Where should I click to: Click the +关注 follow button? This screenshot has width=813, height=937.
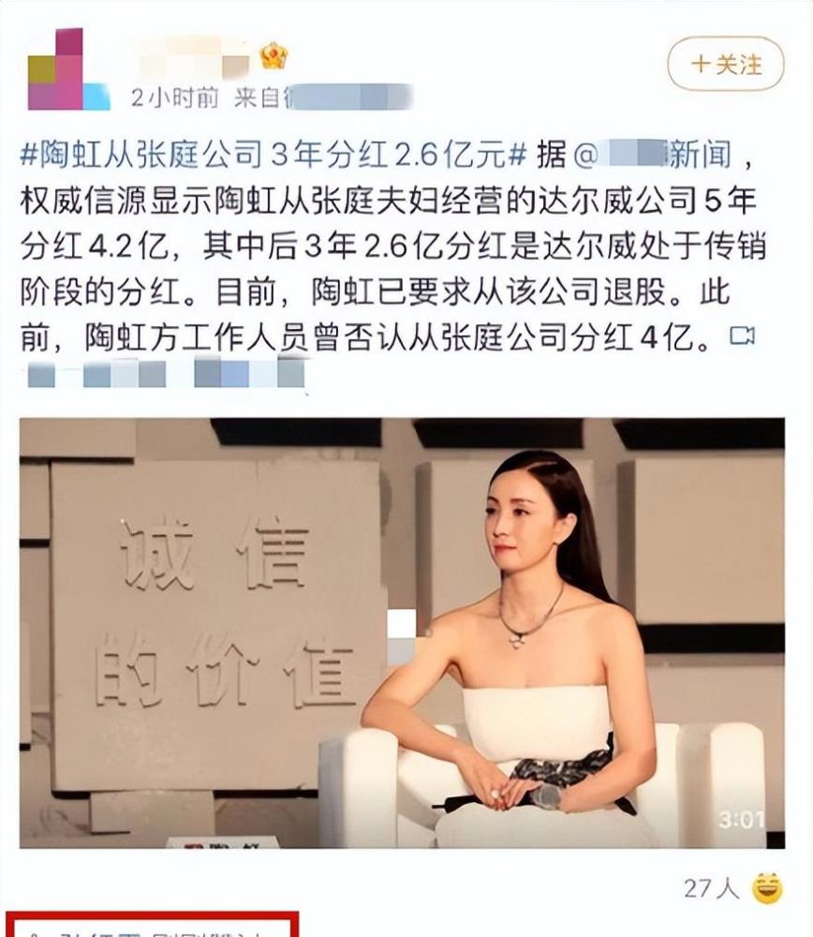(725, 64)
